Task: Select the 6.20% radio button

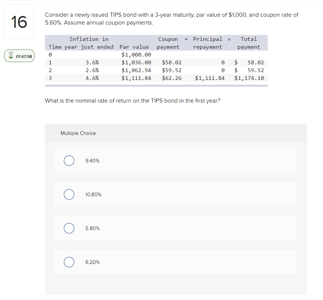Action: pyautogui.click(x=69, y=262)
